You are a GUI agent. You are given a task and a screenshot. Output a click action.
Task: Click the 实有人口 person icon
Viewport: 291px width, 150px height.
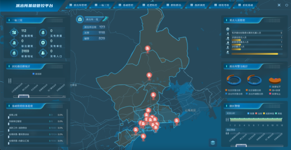[43, 53]
